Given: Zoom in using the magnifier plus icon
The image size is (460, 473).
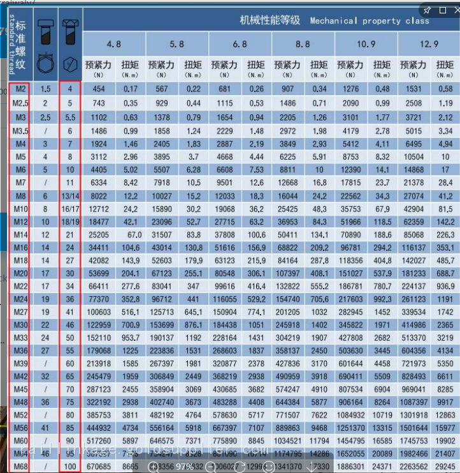Looking at the screenshot, I should (153, 467).
